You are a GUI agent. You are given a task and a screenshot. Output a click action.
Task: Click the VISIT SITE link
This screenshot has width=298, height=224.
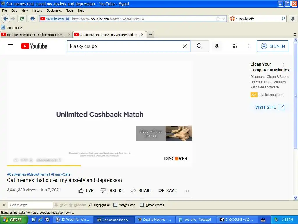tap(270, 107)
